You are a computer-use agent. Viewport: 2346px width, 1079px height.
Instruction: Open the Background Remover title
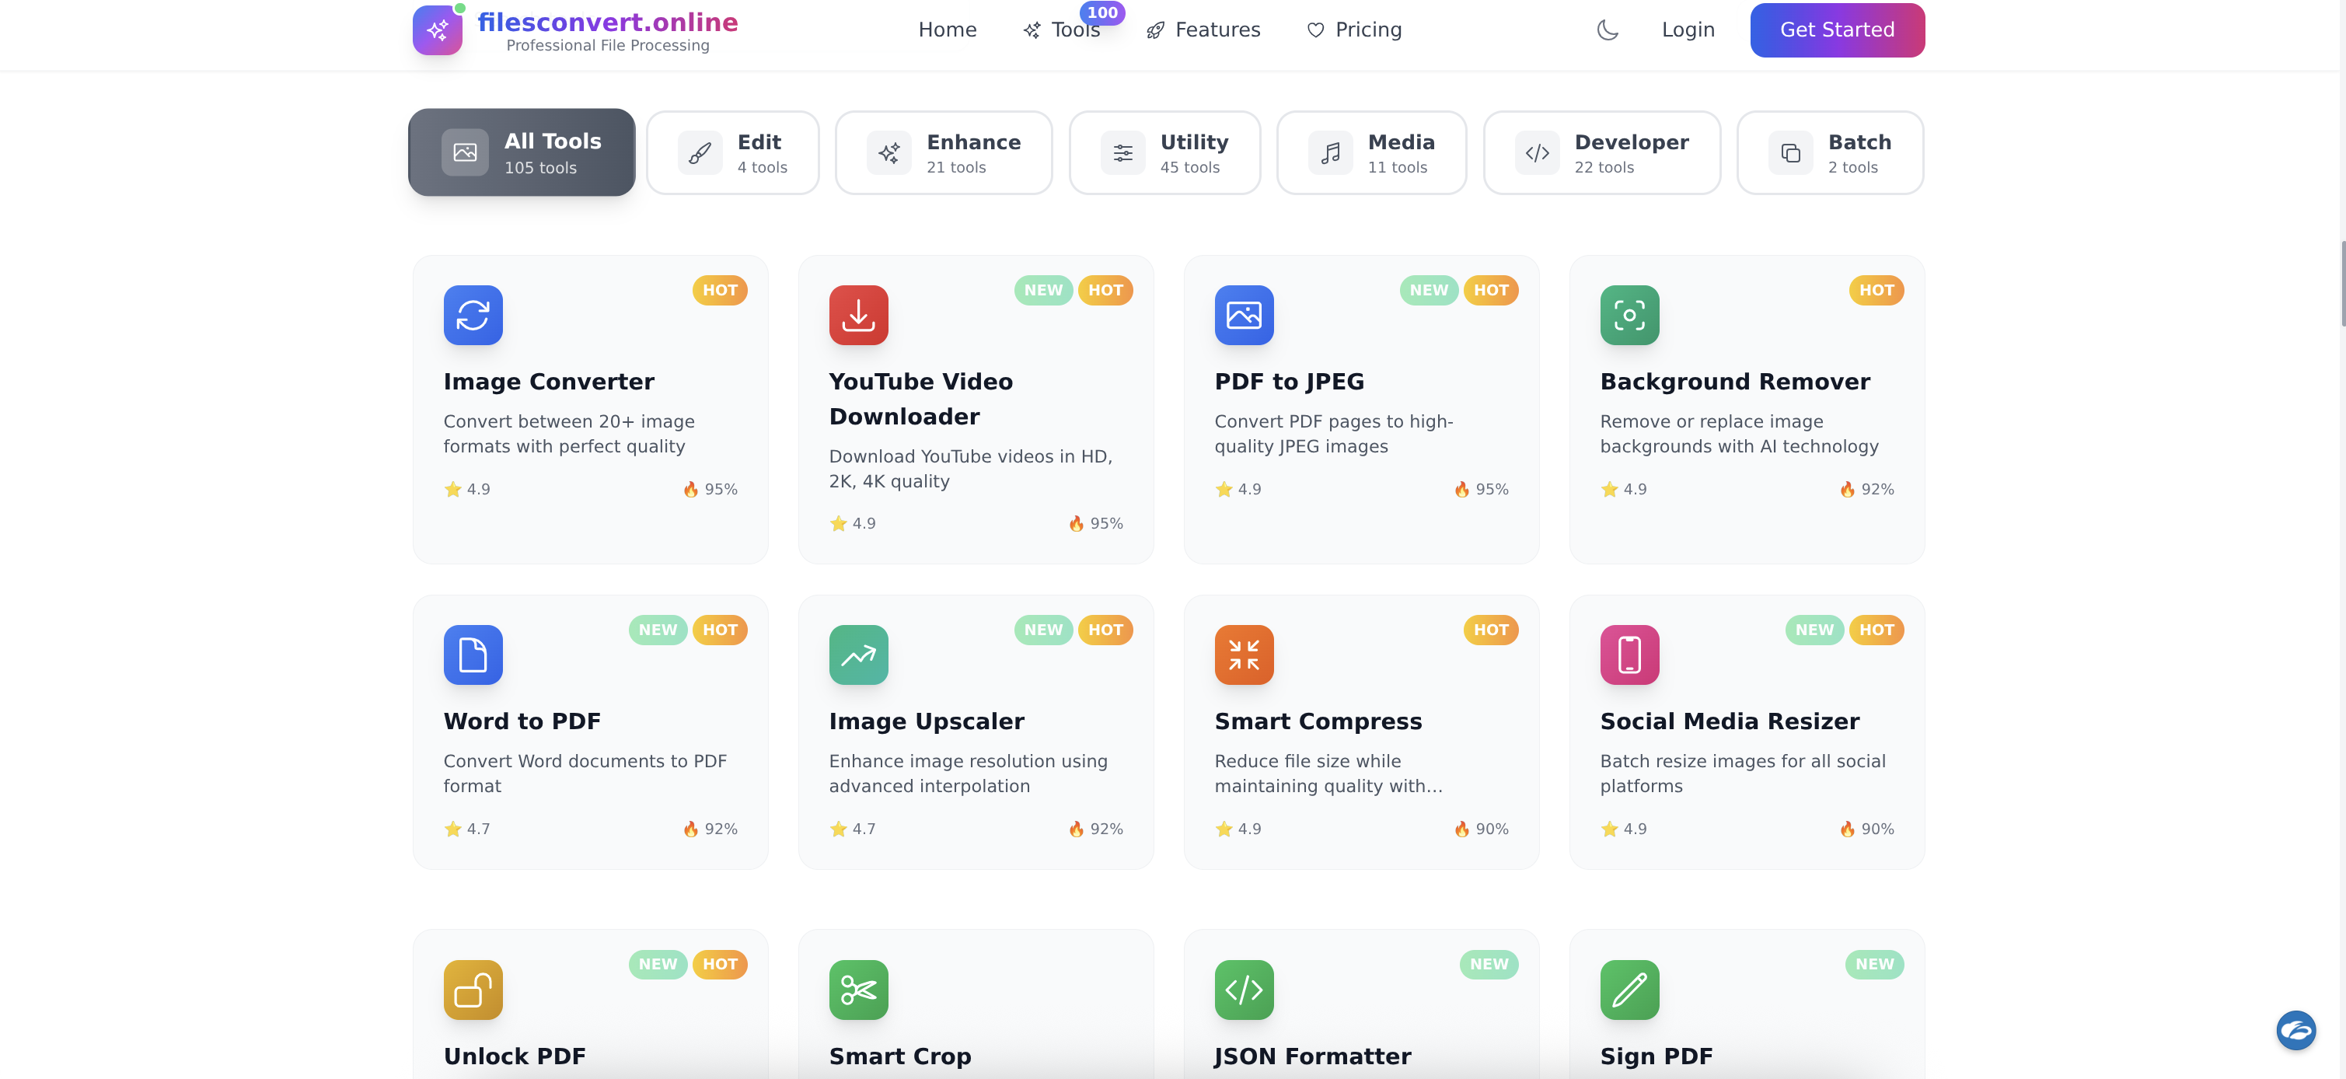pyautogui.click(x=1735, y=382)
